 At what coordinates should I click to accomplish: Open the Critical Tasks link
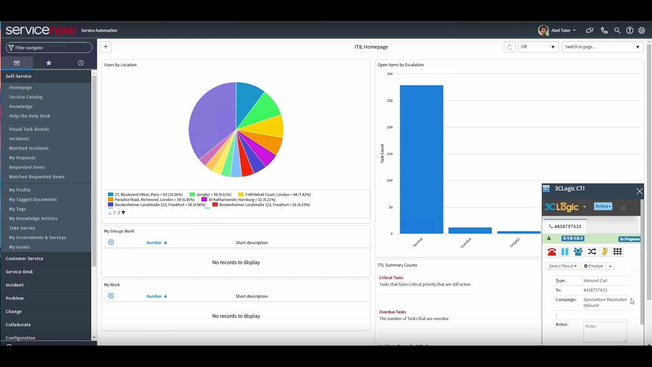coord(391,278)
